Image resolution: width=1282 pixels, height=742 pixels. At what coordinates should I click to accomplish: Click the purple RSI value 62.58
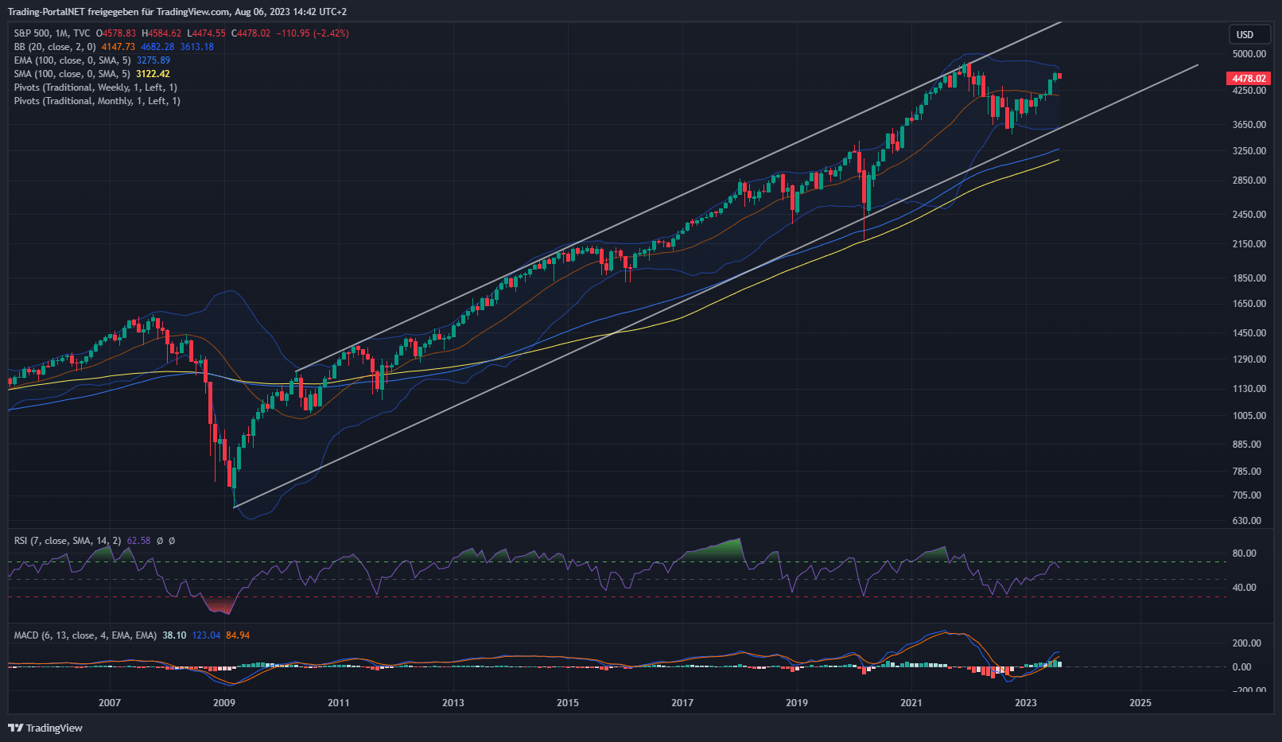pos(138,541)
